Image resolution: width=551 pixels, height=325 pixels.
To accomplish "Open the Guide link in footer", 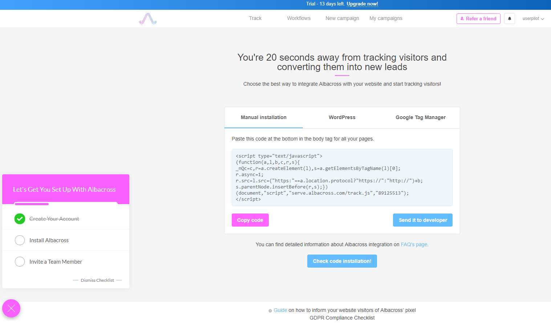I will click(280, 310).
